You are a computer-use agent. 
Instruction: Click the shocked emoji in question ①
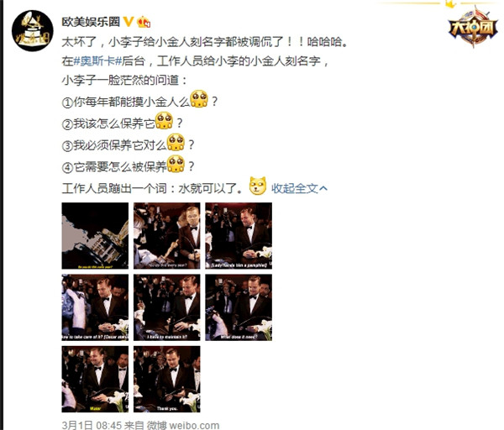pyautogui.click(x=199, y=99)
